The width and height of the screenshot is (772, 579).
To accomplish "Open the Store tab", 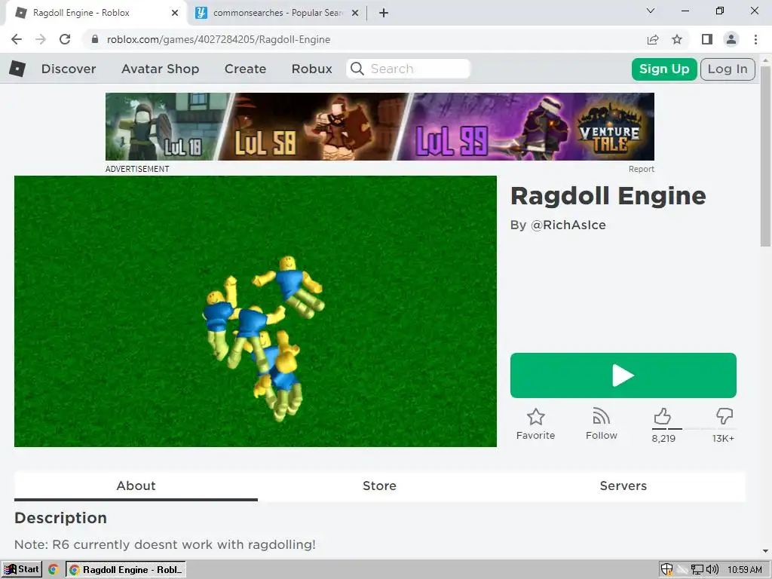I will pyautogui.click(x=380, y=486).
